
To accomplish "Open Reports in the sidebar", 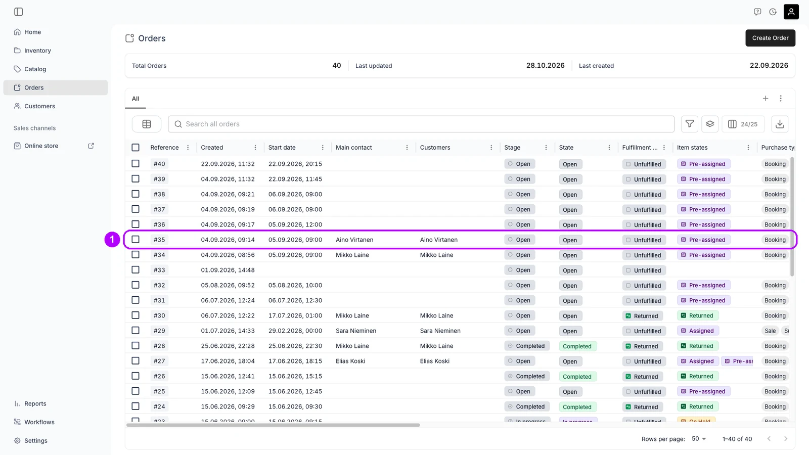I will coord(56,403).
